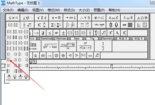155x105 pixels.
Task: Open the matrix templates palette
Action: [128, 25]
